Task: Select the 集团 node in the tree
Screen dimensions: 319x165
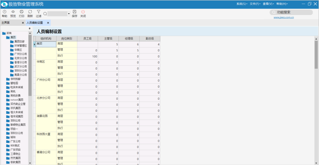Action: tap(13, 37)
